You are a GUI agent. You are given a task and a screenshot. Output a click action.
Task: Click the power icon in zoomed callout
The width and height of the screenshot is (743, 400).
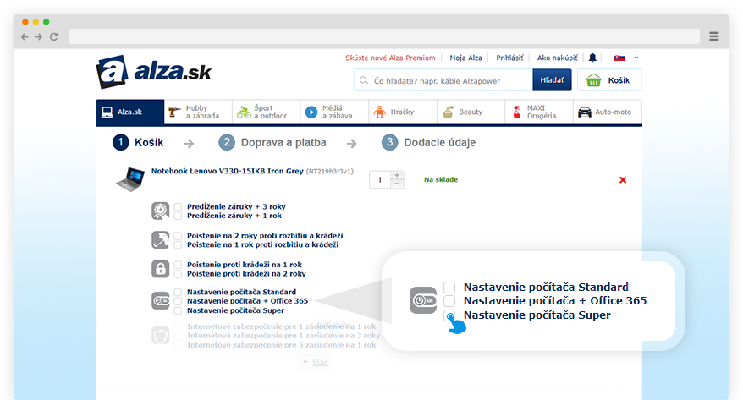(423, 300)
